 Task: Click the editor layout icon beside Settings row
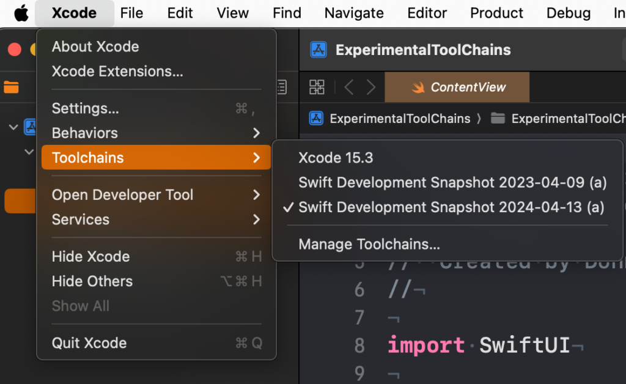[x=282, y=87]
